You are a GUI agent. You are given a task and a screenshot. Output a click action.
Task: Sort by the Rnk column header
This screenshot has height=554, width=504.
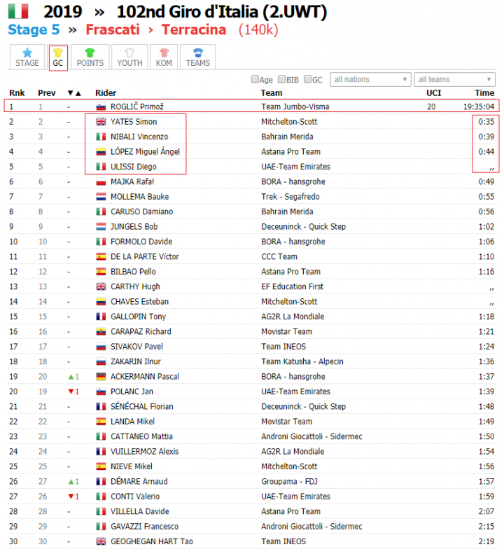[x=17, y=93]
